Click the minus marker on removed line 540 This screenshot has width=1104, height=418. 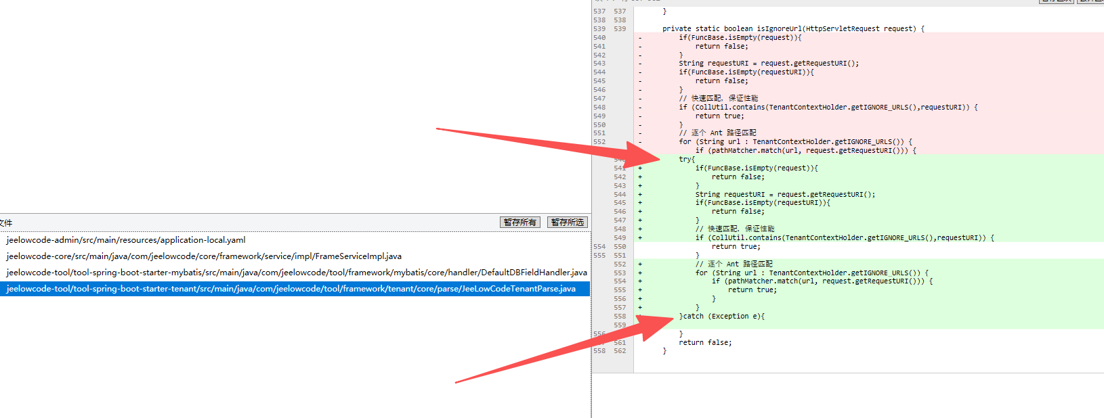click(639, 38)
